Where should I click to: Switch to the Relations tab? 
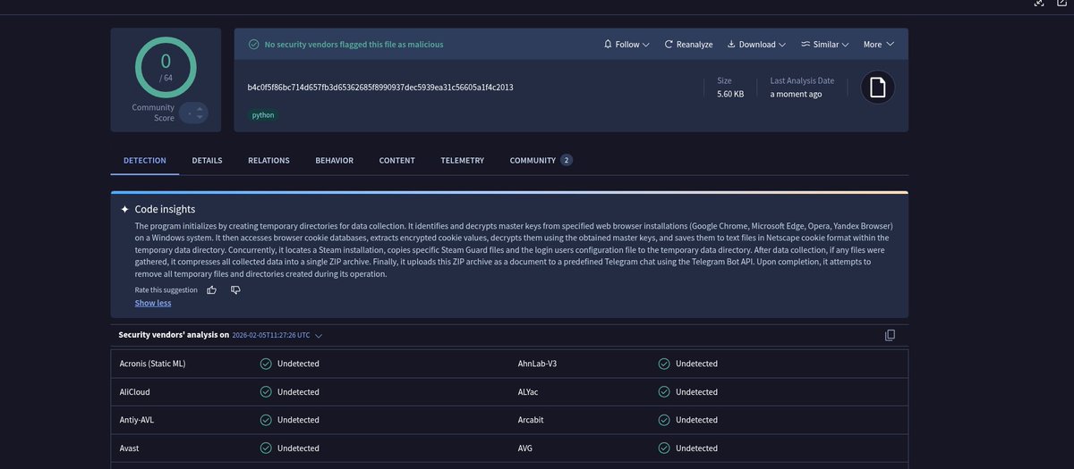click(268, 161)
